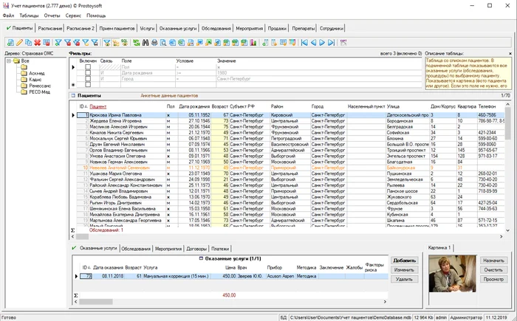Click the patients table horizontal scrollbar thumb
517x321 pixels.
click(x=83, y=236)
